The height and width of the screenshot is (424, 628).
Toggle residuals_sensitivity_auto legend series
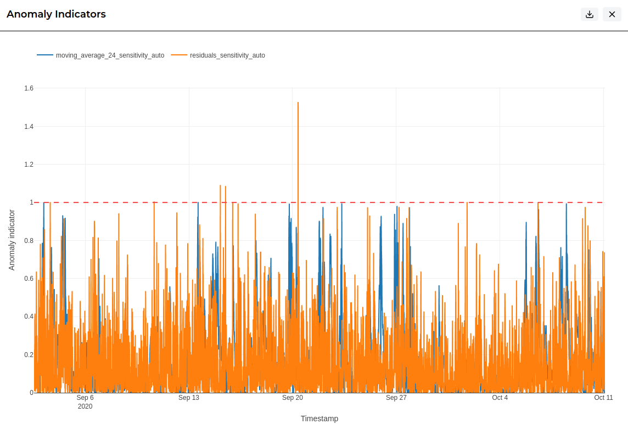pos(218,55)
